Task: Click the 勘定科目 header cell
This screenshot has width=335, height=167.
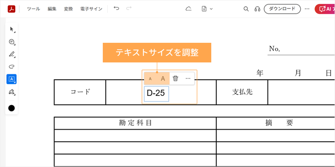Action: 135,123
